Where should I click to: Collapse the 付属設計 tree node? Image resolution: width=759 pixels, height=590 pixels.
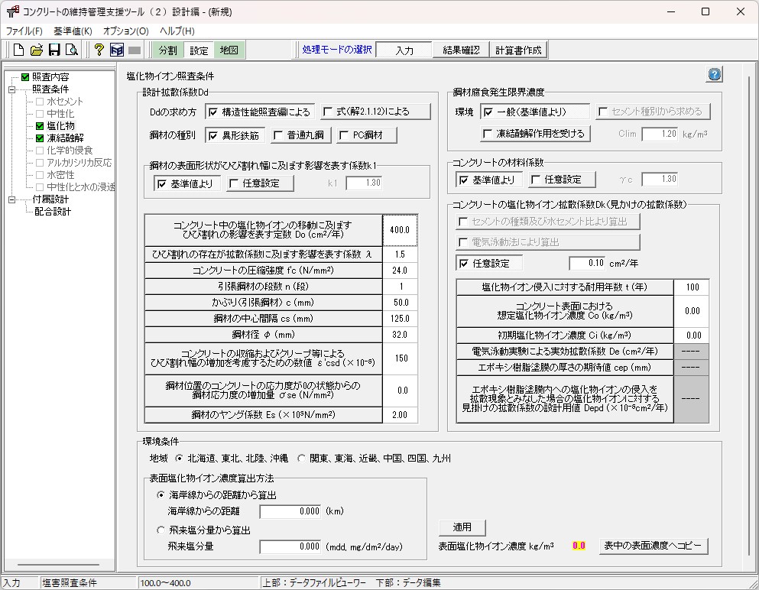(x=11, y=199)
